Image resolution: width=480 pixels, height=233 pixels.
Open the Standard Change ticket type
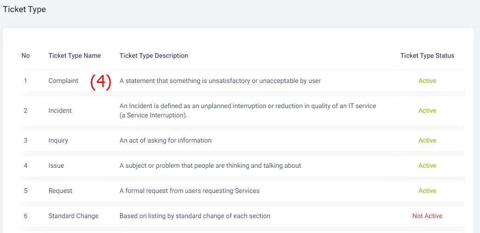pyautogui.click(x=74, y=216)
